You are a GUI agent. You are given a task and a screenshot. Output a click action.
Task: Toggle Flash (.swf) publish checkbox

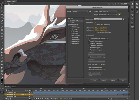tap(70, 21)
